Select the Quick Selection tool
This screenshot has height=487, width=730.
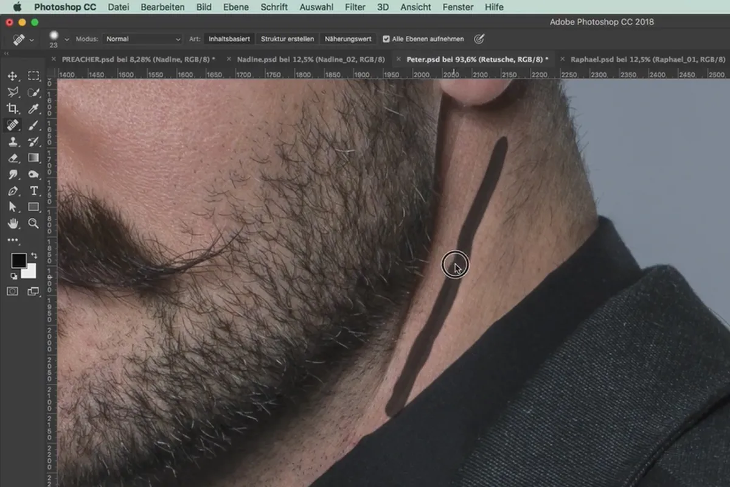click(33, 93)
